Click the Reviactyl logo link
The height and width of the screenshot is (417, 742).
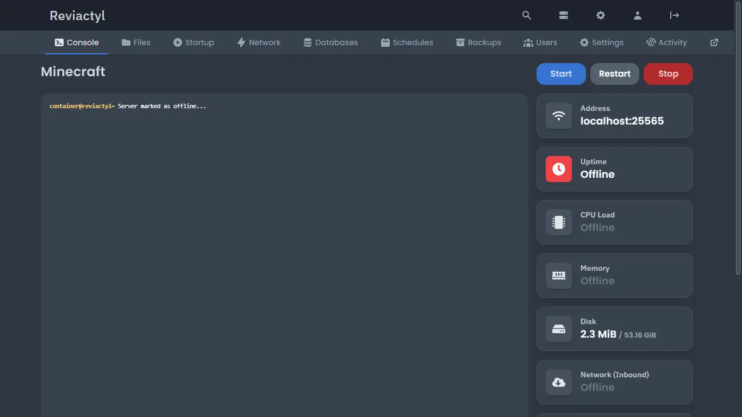(77, 16)
